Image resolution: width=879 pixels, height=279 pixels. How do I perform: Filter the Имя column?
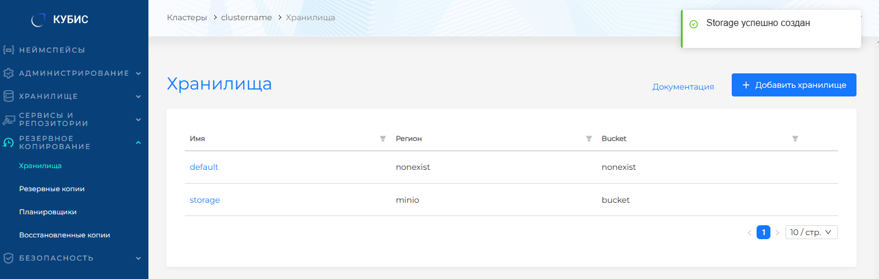point(382,139)
